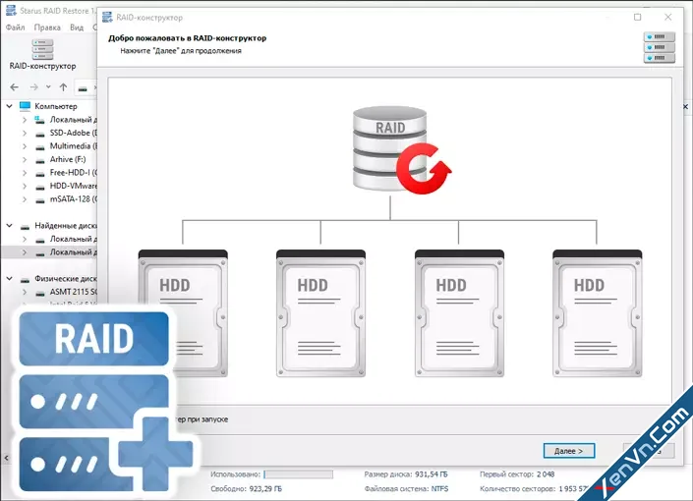
Task: Maximize the RAID-конструктор dialog
Action: point(637,18)
